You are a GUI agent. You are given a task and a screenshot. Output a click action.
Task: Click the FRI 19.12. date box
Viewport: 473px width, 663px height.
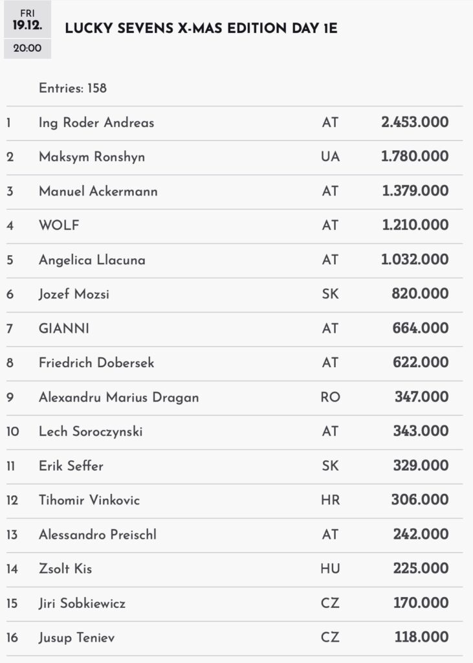27,20
